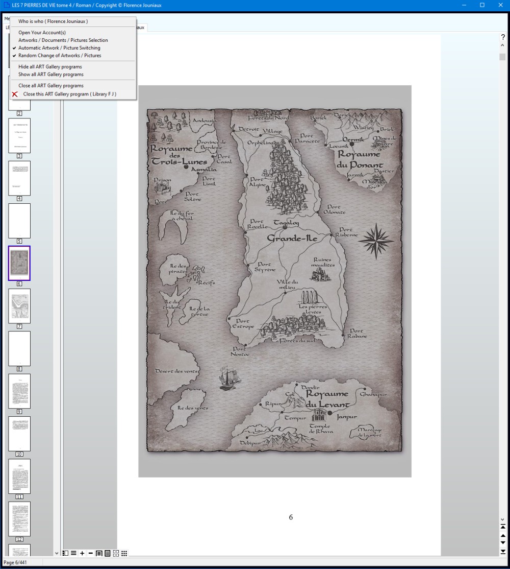The image size is (510, 569).
Task: Zoom out with the minus icon
Action: (91, 553)
